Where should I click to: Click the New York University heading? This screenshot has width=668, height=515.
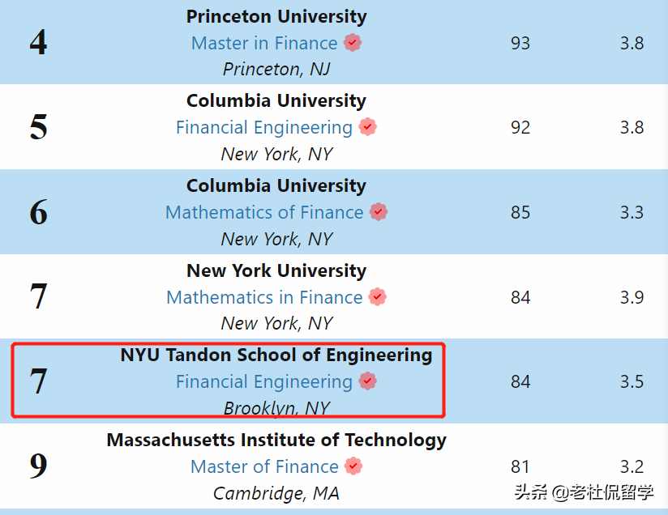[276, 271]
